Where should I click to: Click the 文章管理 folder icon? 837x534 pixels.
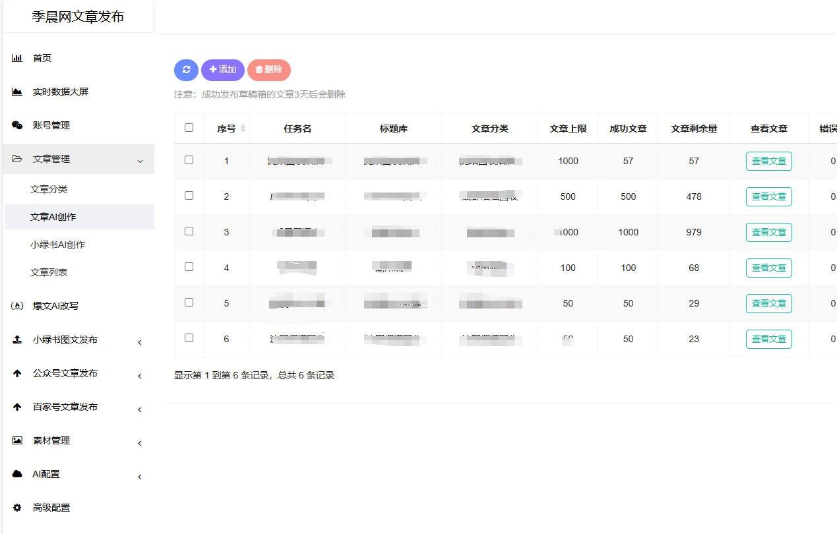(16, 159)
